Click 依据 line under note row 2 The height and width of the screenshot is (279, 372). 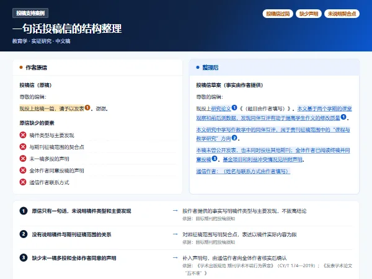tap(208, 242)
